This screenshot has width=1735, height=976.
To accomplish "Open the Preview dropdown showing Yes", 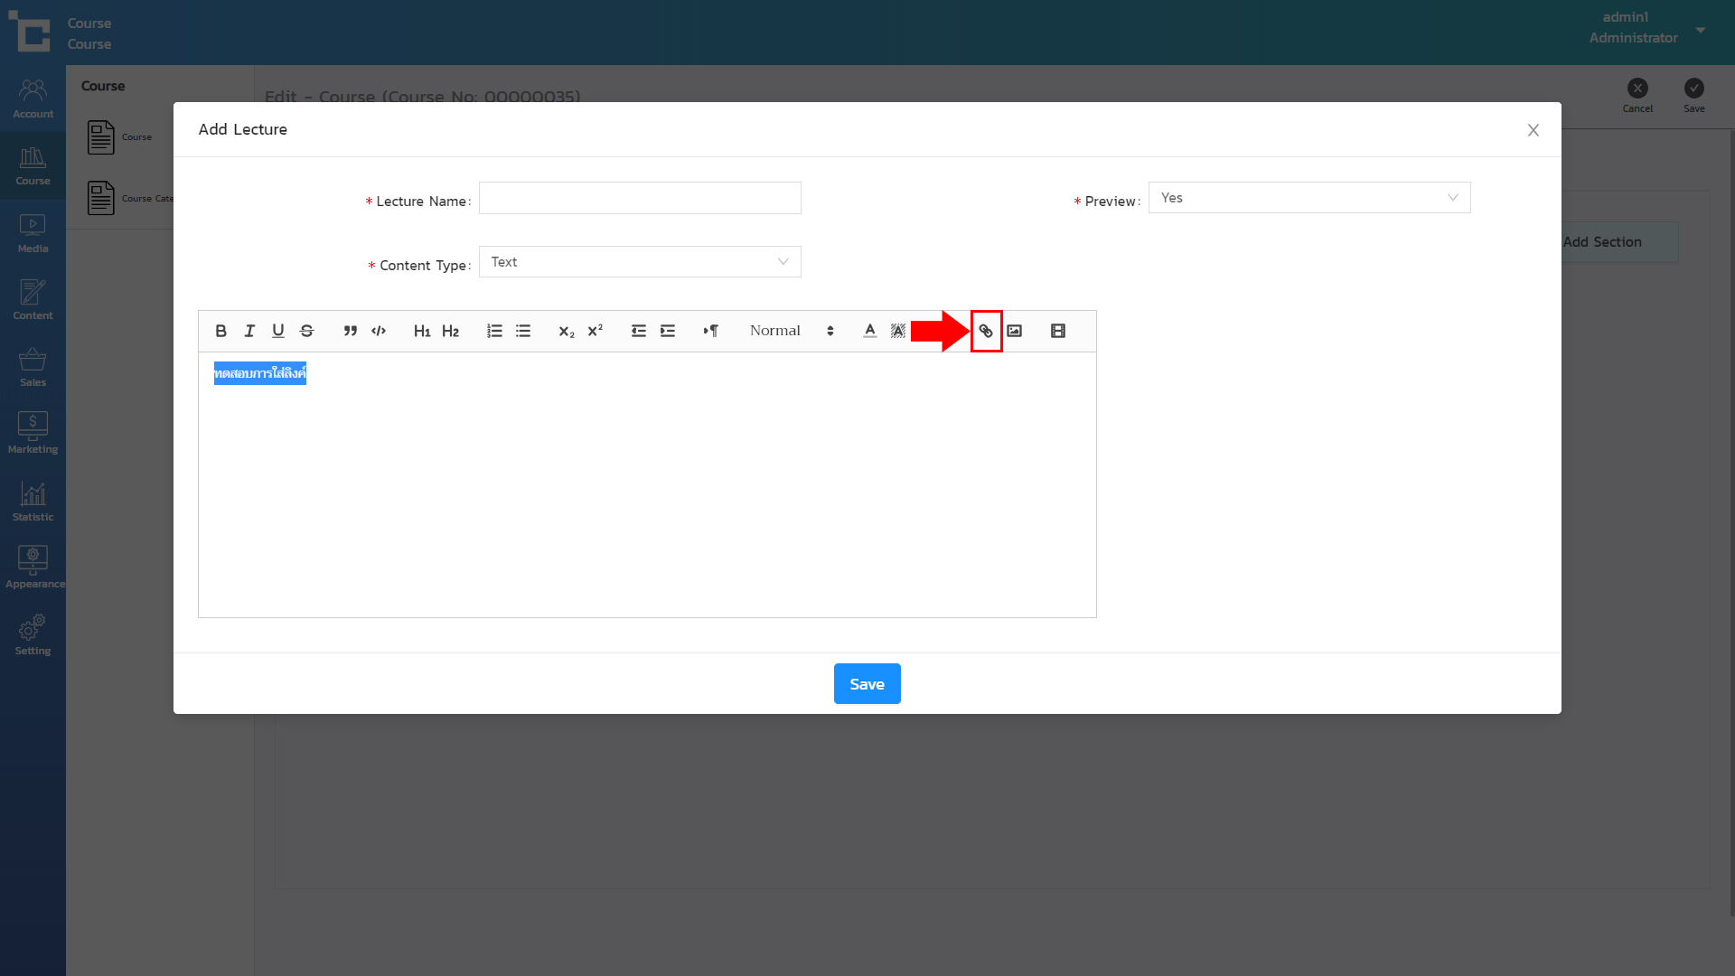I will click(x=1308, y=198).
